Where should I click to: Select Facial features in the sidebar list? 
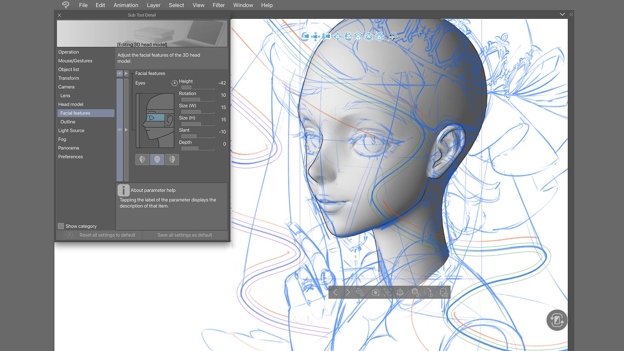click(x=85, y=113)
